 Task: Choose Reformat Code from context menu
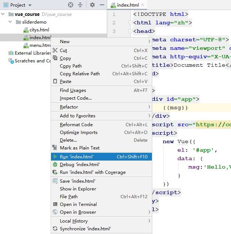76,125
